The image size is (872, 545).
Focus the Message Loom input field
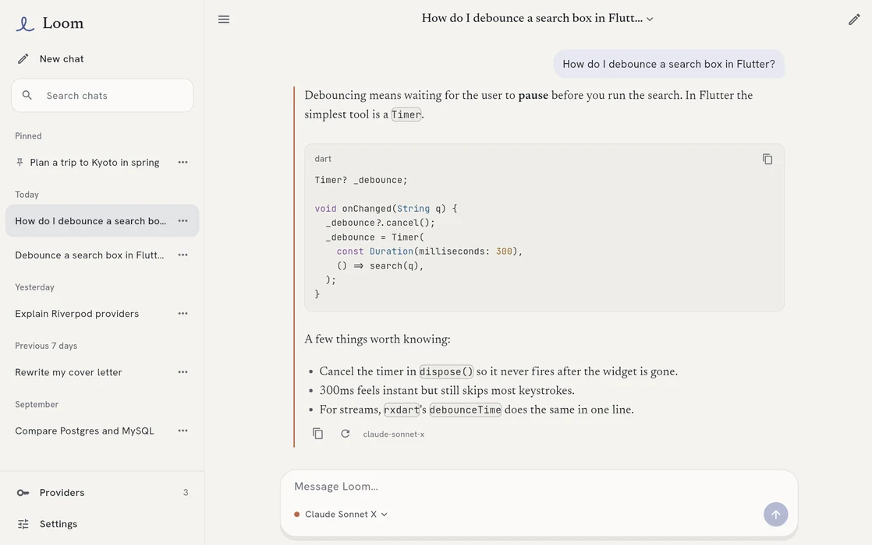[538, 486]
